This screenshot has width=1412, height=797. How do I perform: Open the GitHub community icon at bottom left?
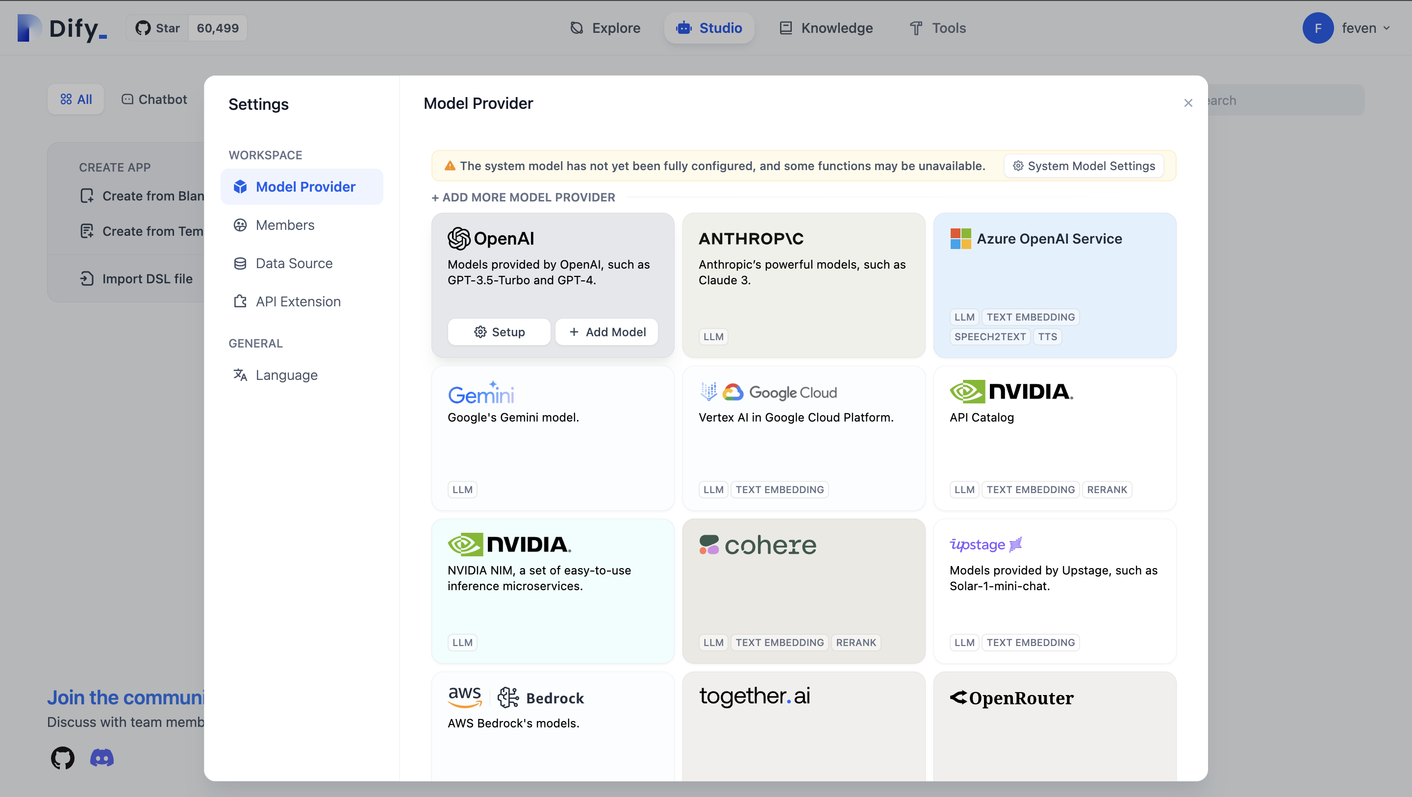tap(62, 758)
